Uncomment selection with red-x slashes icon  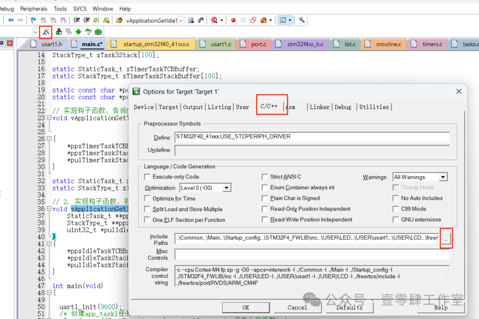coord(106,20)
